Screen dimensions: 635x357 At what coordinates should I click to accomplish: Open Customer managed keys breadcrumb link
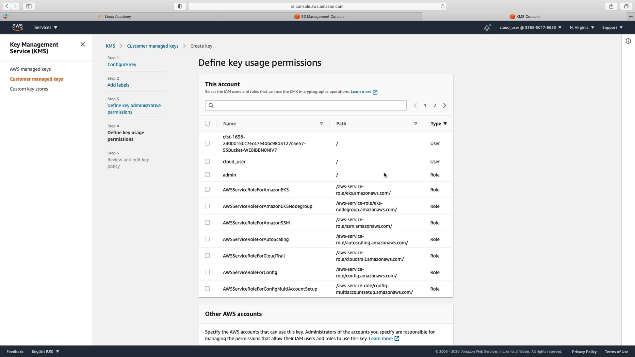152,46
